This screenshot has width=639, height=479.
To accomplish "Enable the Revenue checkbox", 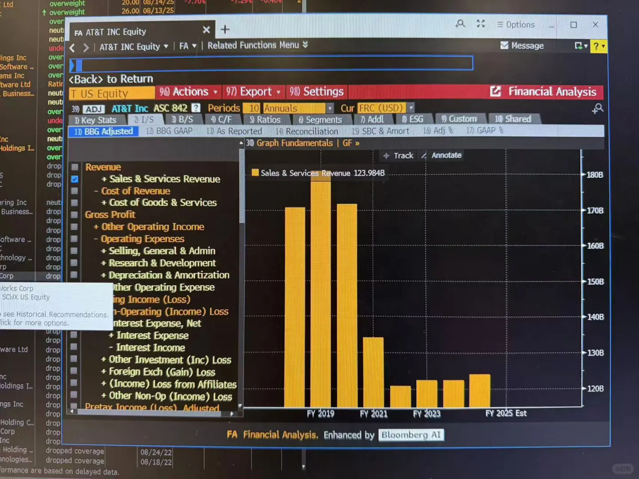I will coord(75,167).
